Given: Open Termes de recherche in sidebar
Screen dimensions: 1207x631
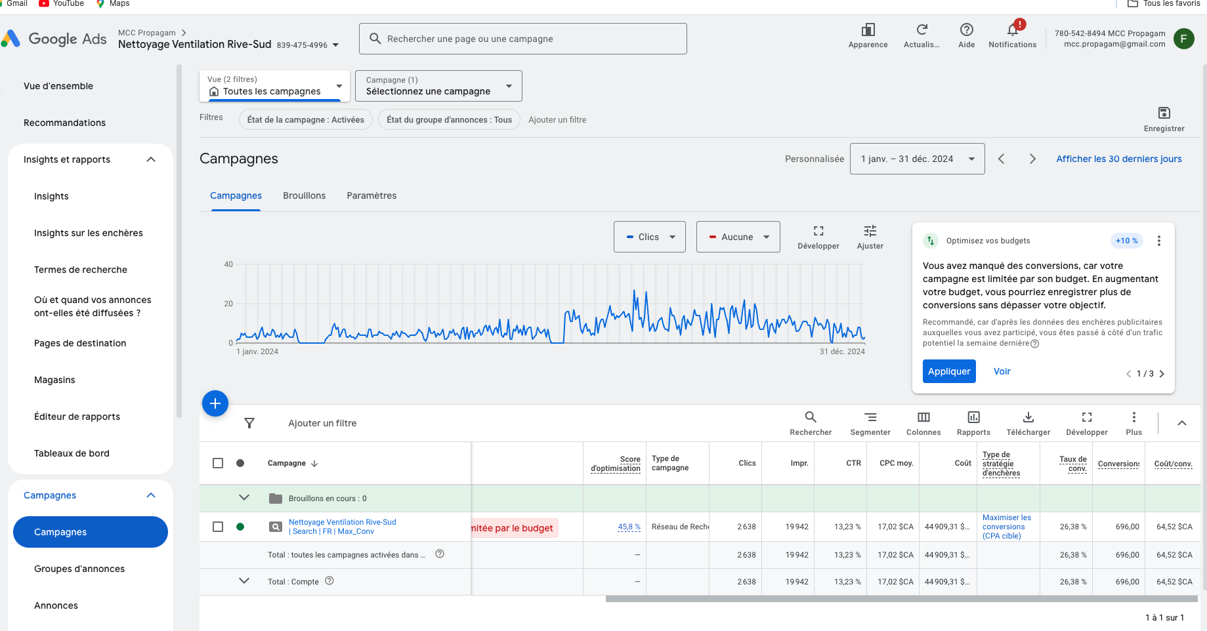Looking at the screenshot, I should pyautogui.click(x=81, y=270).
